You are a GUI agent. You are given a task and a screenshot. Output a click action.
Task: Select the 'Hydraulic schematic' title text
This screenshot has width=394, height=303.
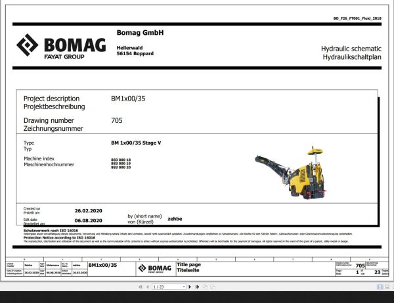[351, 49]
